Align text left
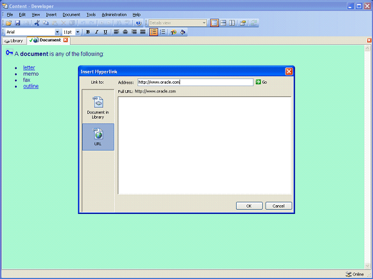 pyautogui.click(x=117, y=32)
